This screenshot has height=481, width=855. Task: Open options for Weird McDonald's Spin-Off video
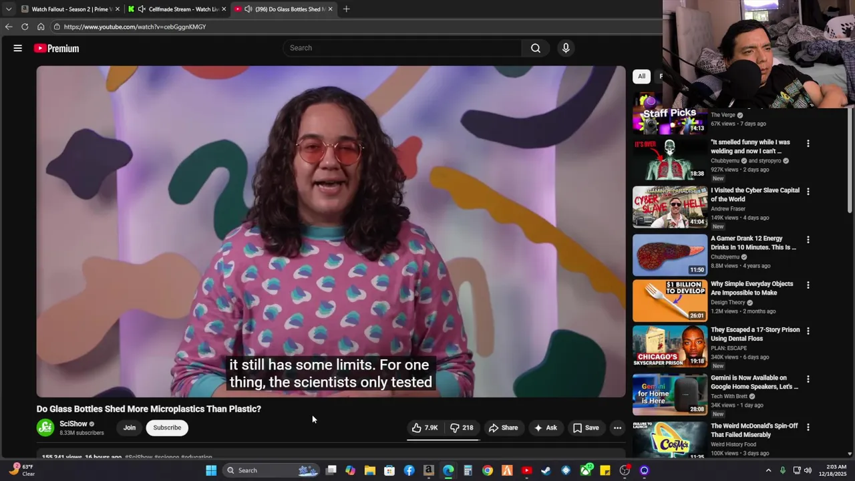pos(808,428)
